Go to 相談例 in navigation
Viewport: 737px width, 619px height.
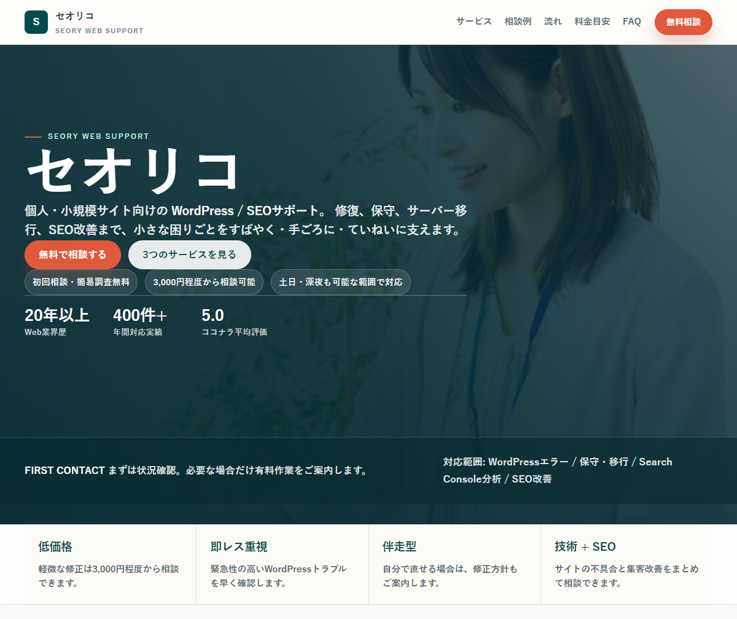click(518, 22)
